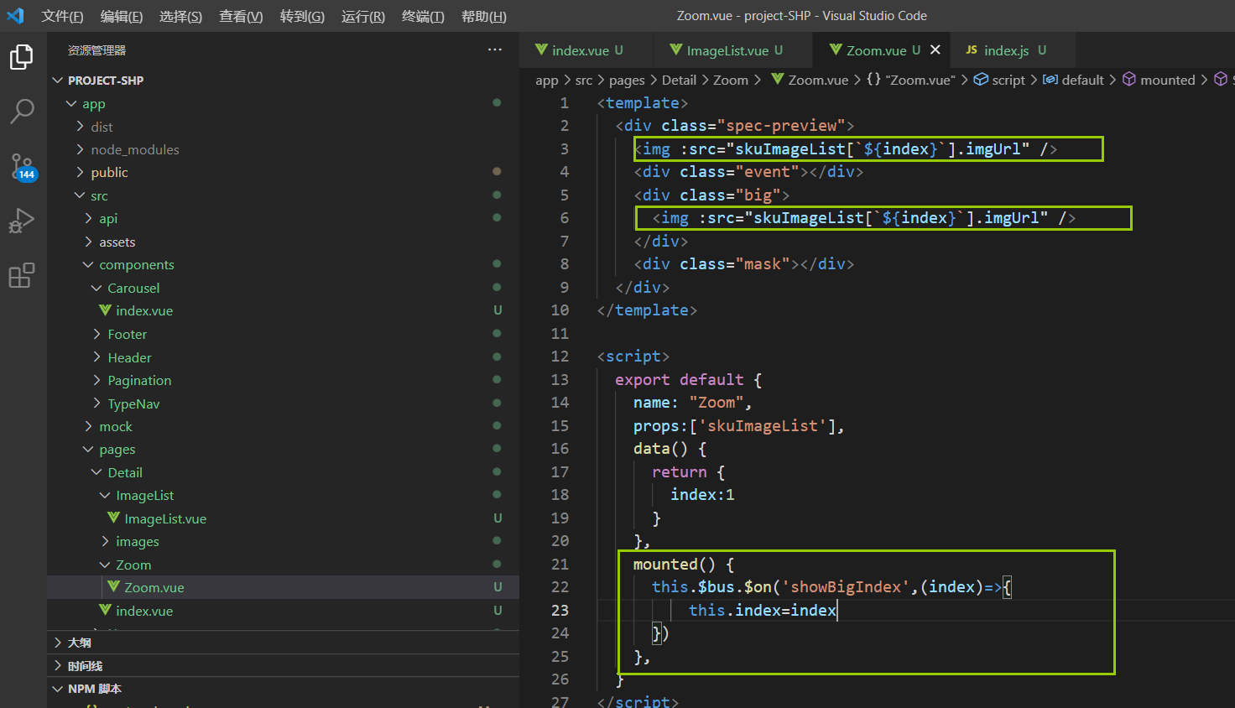This screenshot has width=1235, height=708.
Task: Click the Vue icon of Carousel index.vue
Action: (105, 310)
